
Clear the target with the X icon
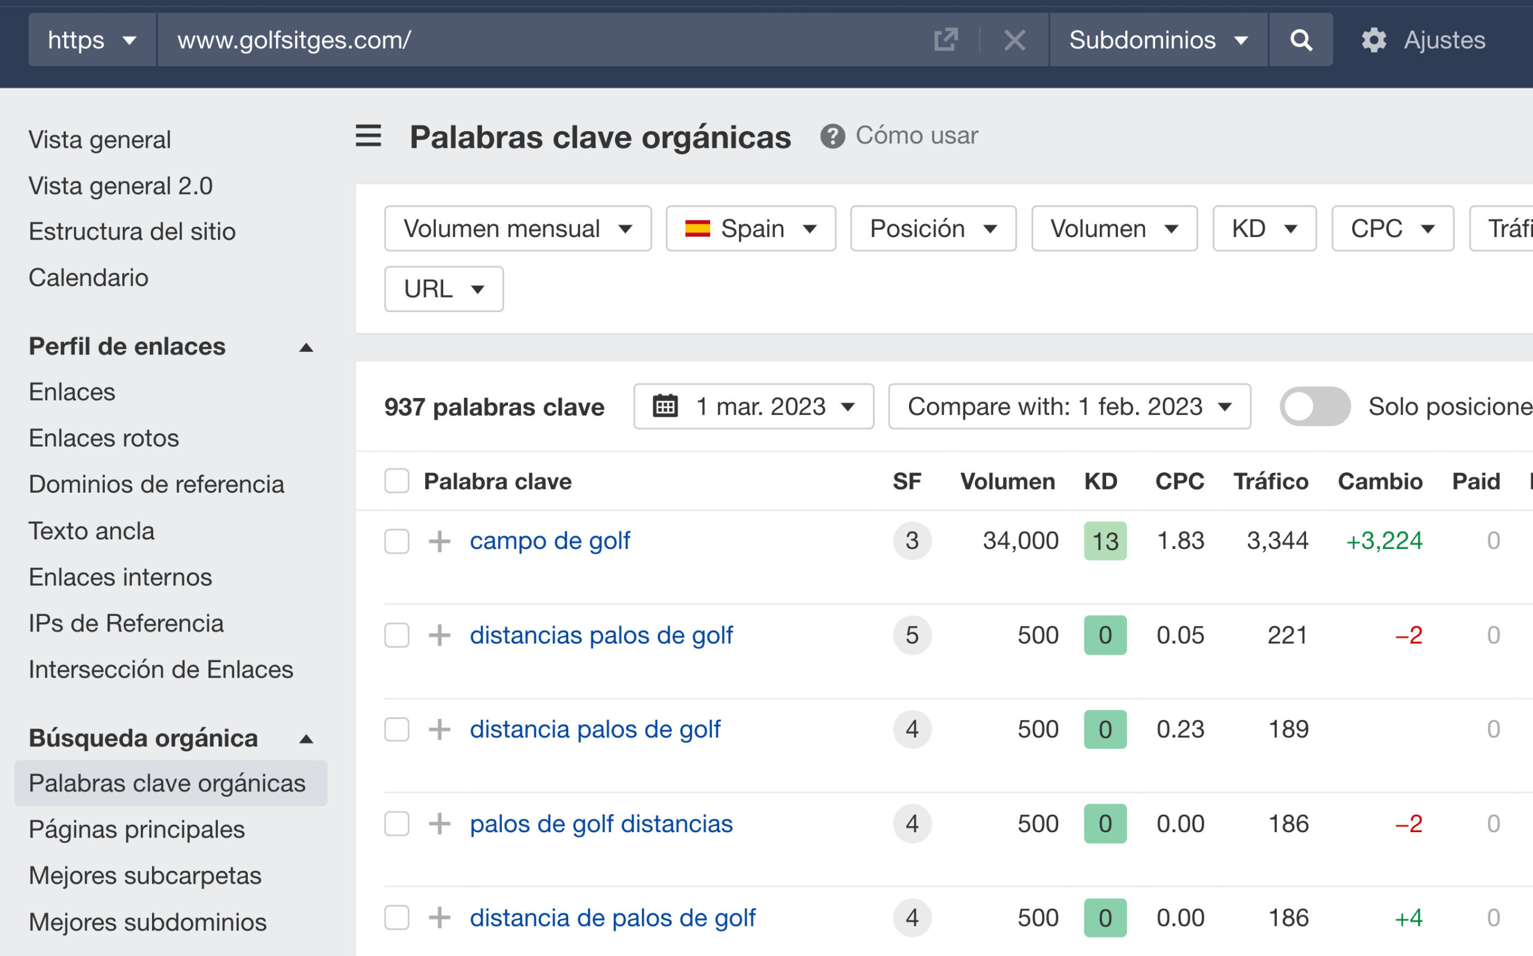(x=1014, y=40)
